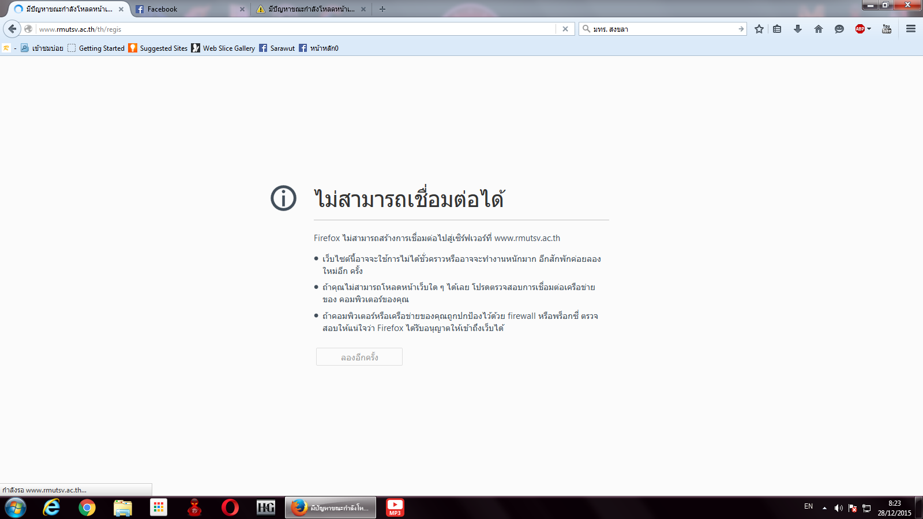923x519 pixels.
Task: Launch Opera browser from taskbar
Action: (230, 508)
